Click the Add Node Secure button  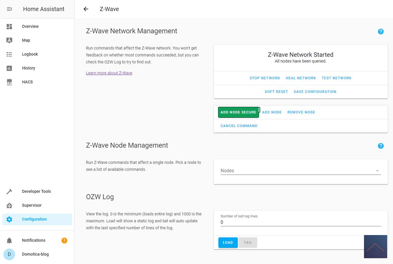point(238,112)
